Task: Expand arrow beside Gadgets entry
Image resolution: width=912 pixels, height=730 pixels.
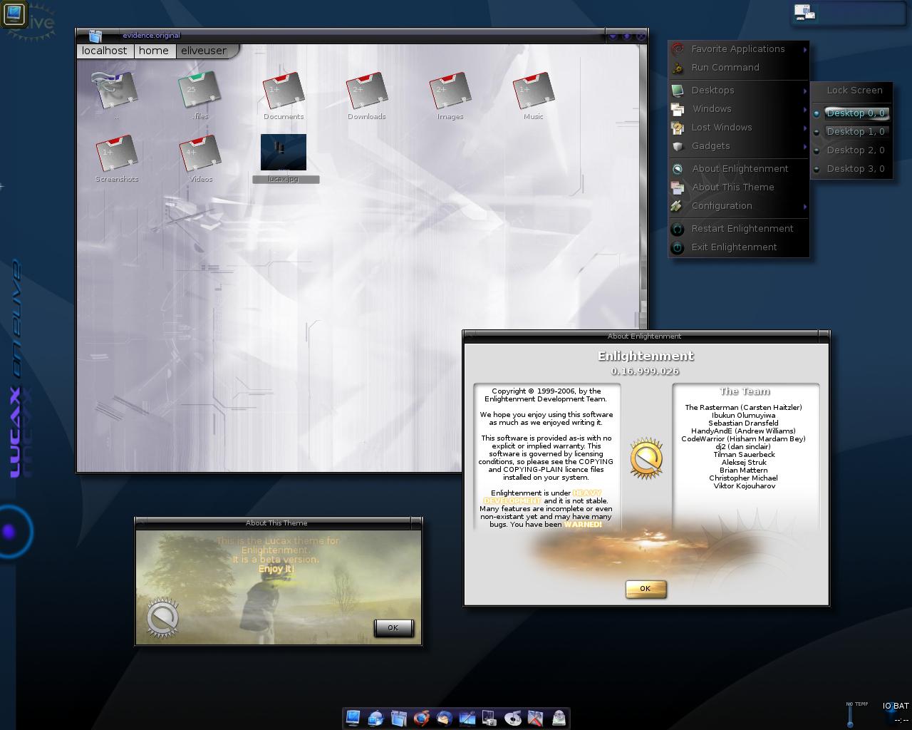Action: coord(805,146)
